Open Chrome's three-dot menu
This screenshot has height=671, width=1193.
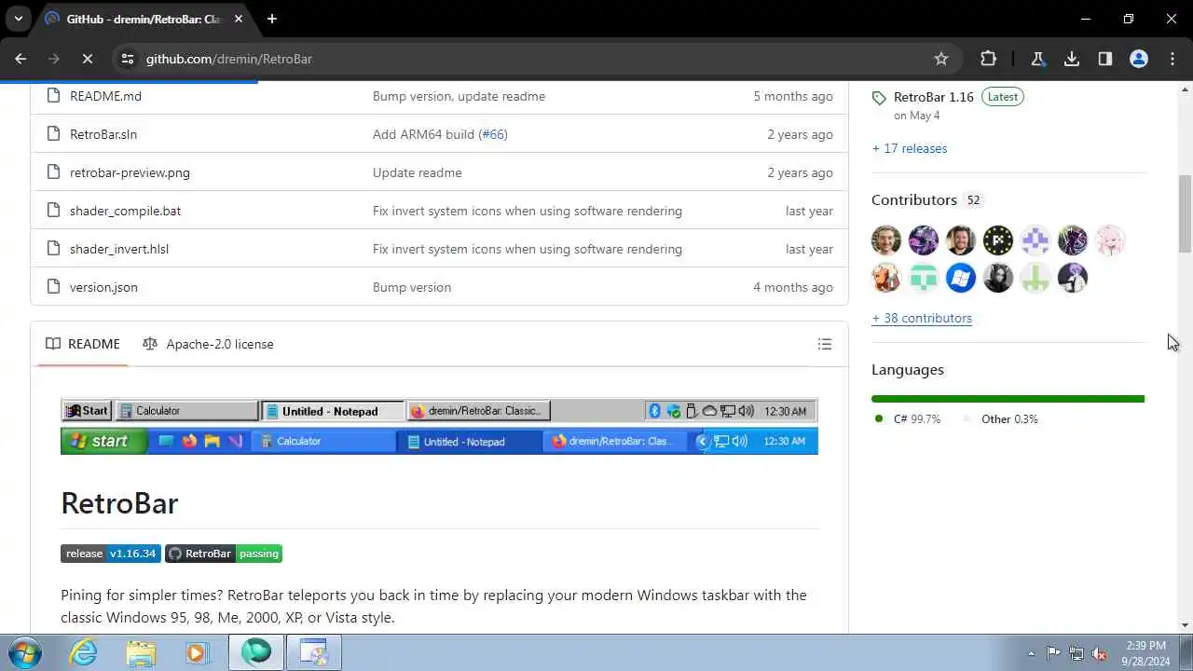click(1172, 59)
